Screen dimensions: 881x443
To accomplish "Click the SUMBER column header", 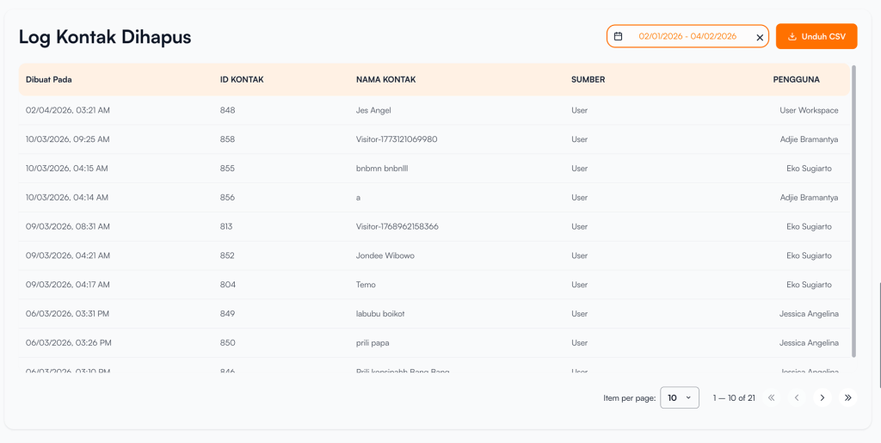I will pyautogui.click(x=588, y=79).
